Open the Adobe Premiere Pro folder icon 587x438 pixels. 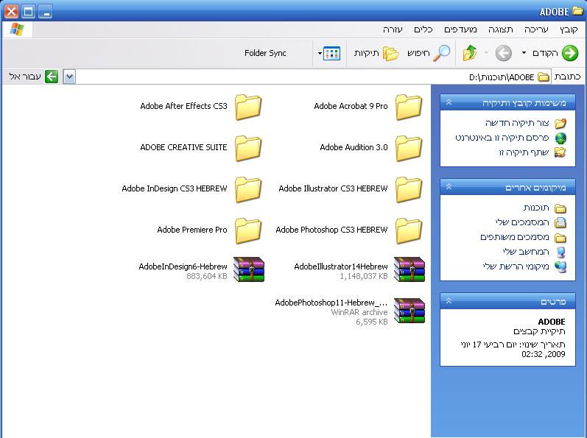tap(248, 230)
